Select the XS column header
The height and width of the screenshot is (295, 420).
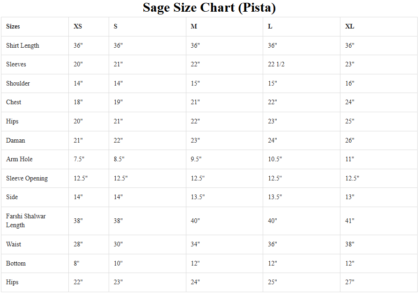tap(78, 27)
